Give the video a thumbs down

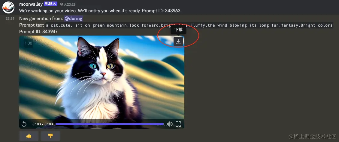pyautogui.click(x=50, y=136)
